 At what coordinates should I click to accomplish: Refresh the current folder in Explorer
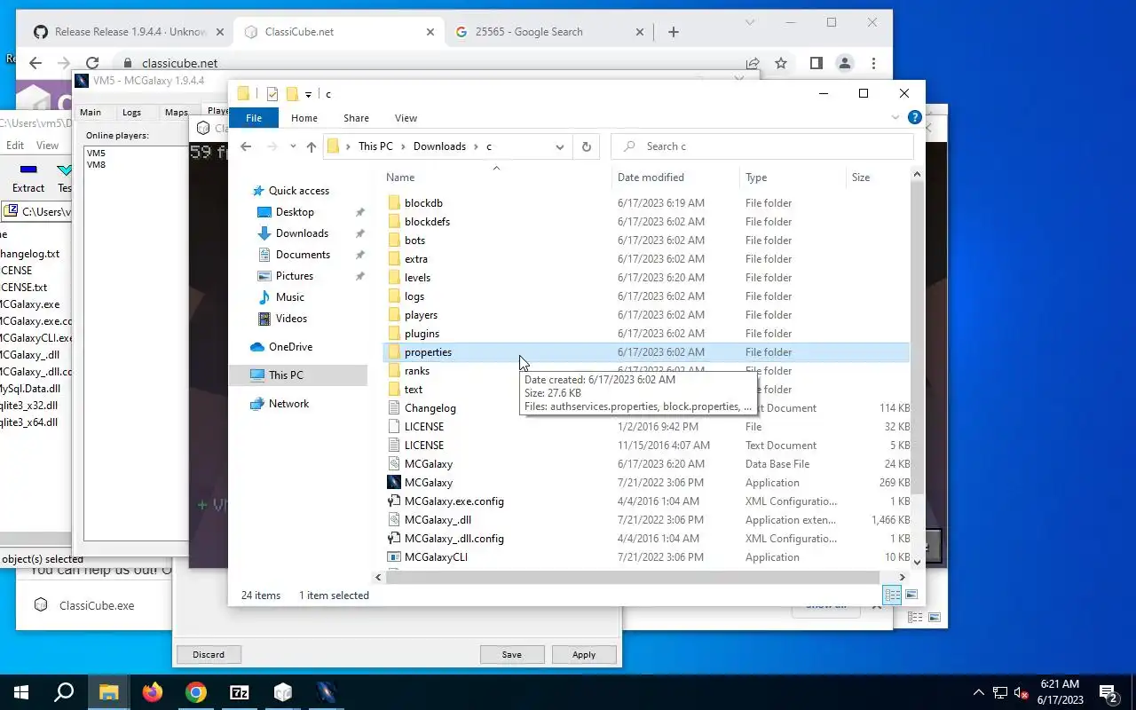point(586,146)
